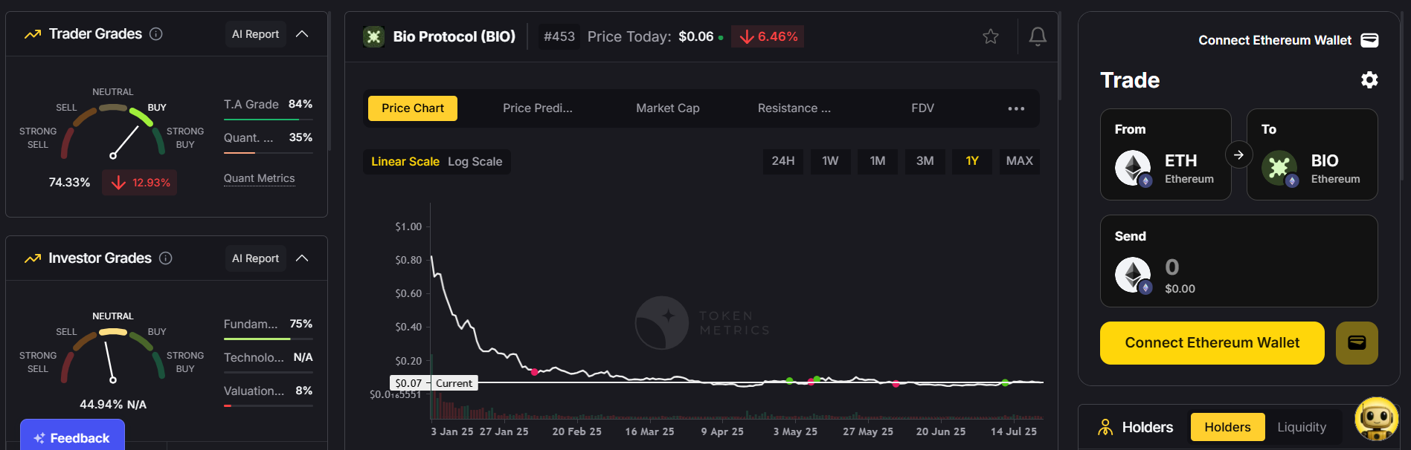The height and width of the screenshot is (450, 1411).
Task: Click the yellow Connect Ethereum Wallet button
Action: [1212, 343]
